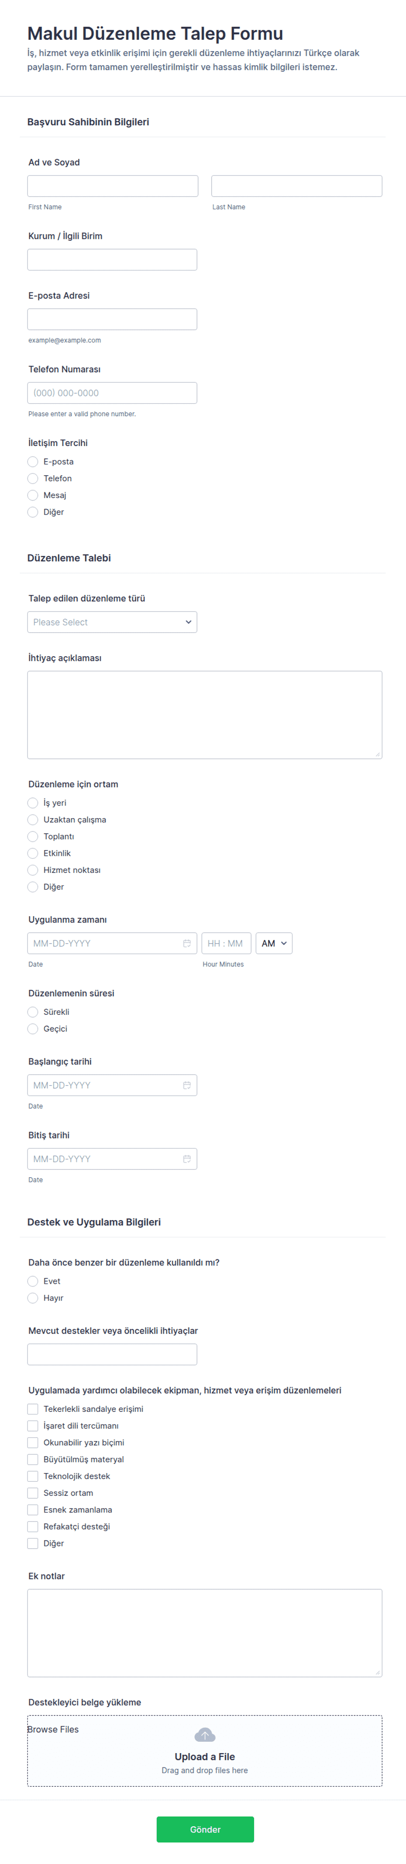406x1864 pixels.
Task: Click the HH : MM time field
Action: click(227, 943)
